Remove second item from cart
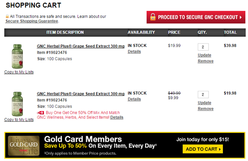248x161 pixels. click(206, 109)
